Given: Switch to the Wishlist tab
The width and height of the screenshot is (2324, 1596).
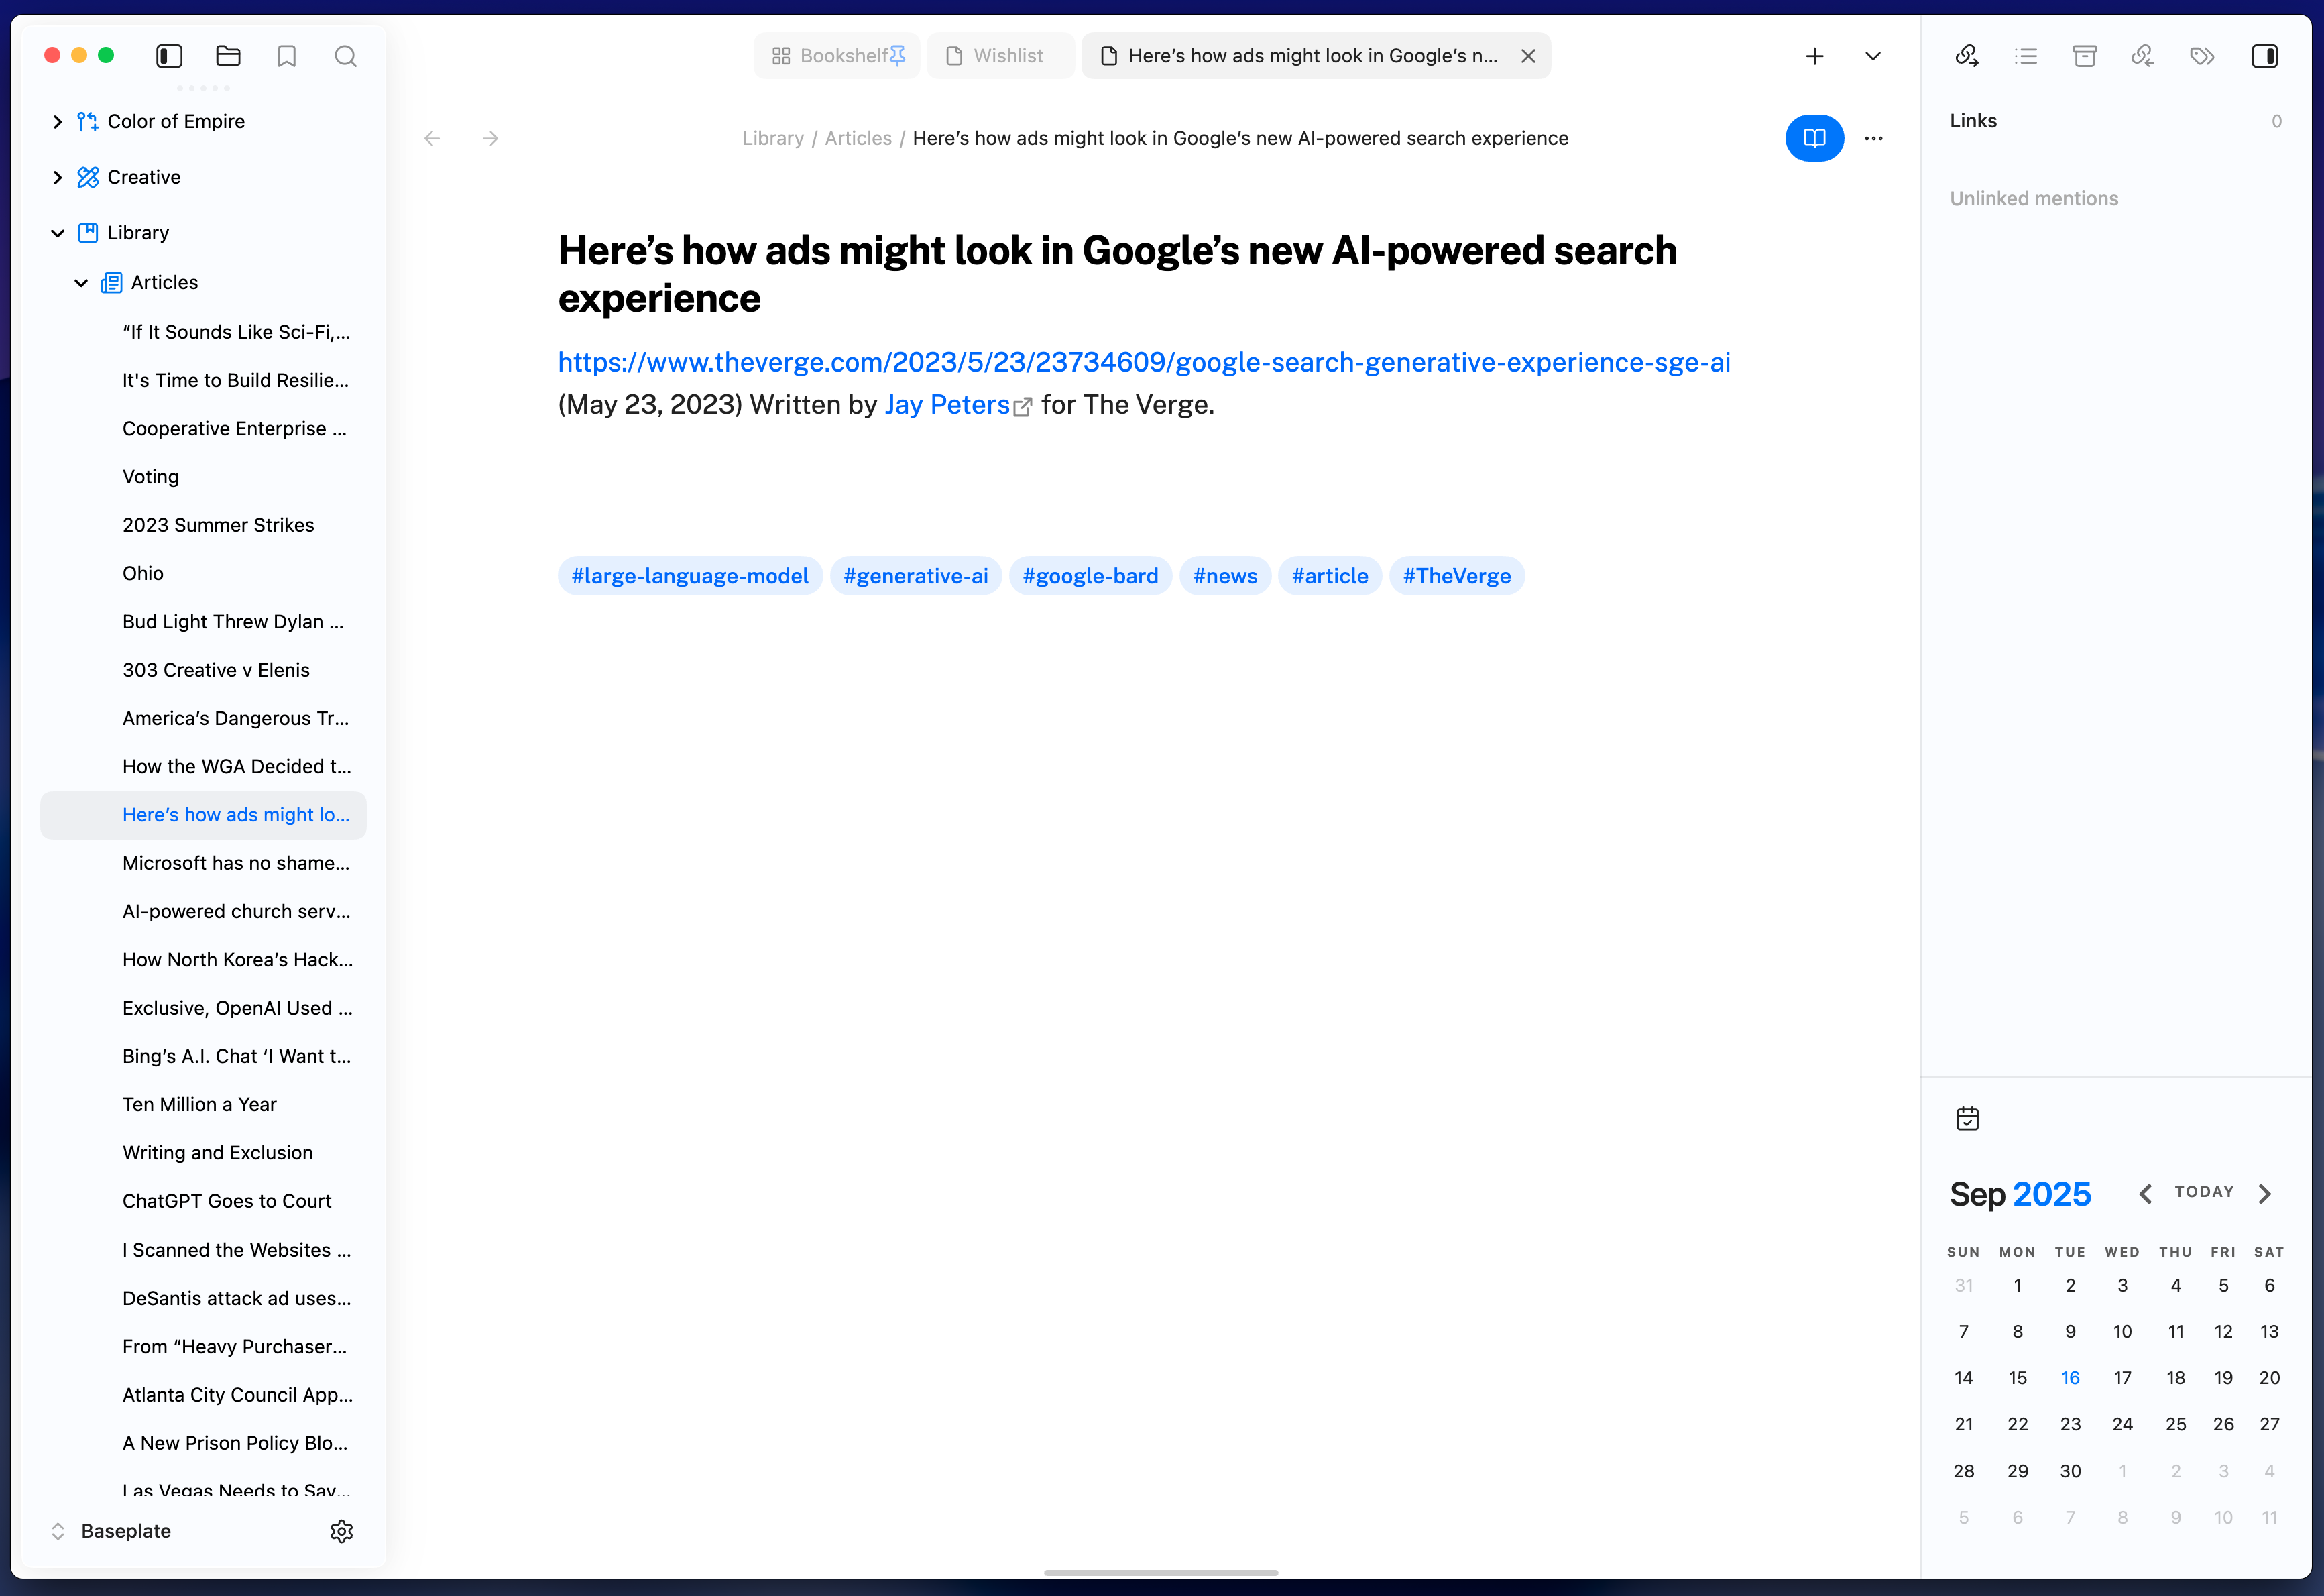Looking at the screenshot, I should (998, 56).
